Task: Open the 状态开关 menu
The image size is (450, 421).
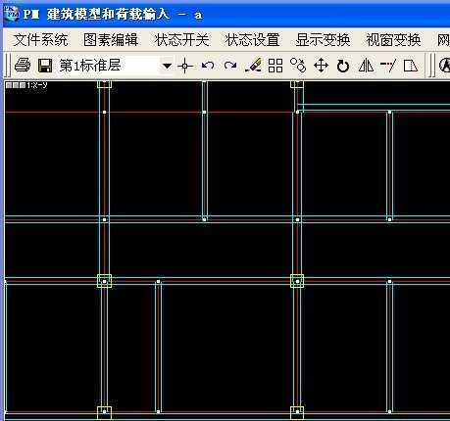Action: (181, 40)
